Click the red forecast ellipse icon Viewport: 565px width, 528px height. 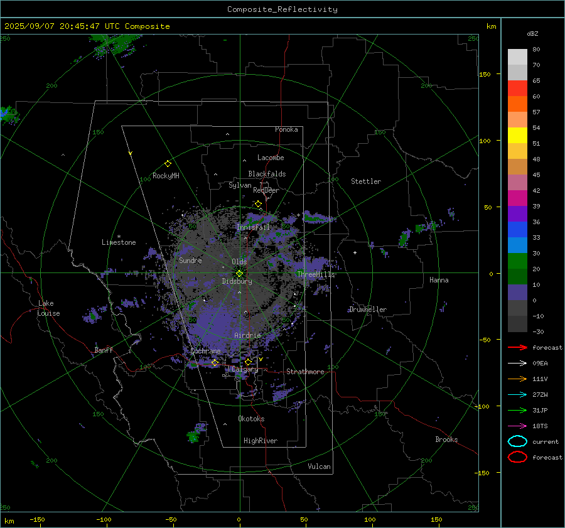[x=517, y=457]
